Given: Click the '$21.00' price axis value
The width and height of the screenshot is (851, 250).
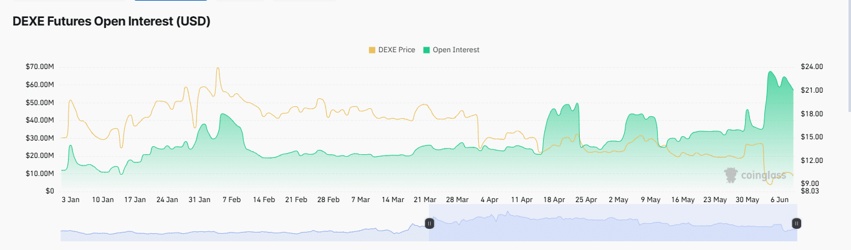Looking at the screenshot, I should point(813,90).
